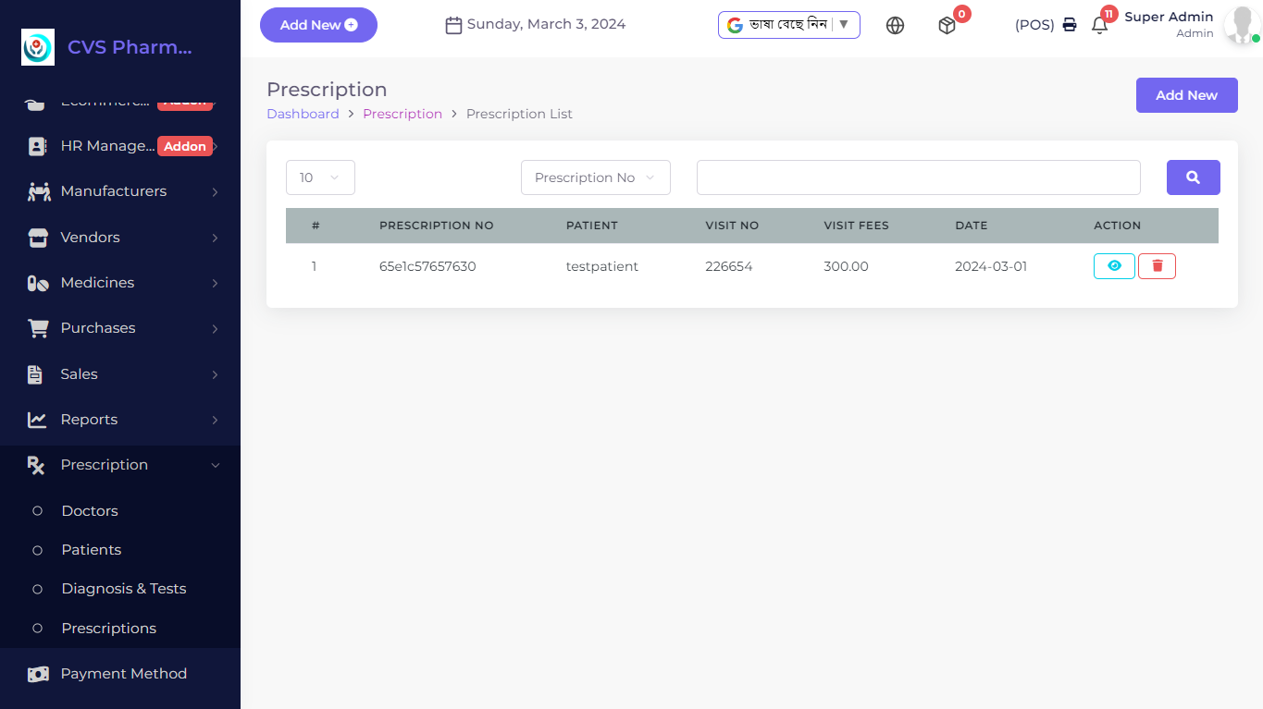The image size is (1263, 709).
Task: Click the prescription search text field
Action: [x=918, y=177]
